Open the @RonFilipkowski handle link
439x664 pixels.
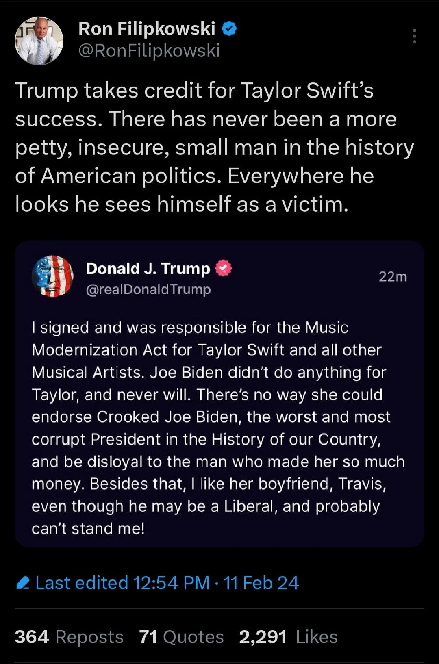[x=149, y=50]
